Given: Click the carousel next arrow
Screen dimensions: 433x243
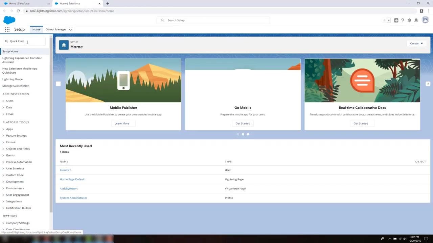Looking at the screenshot, I should (428, 84).
